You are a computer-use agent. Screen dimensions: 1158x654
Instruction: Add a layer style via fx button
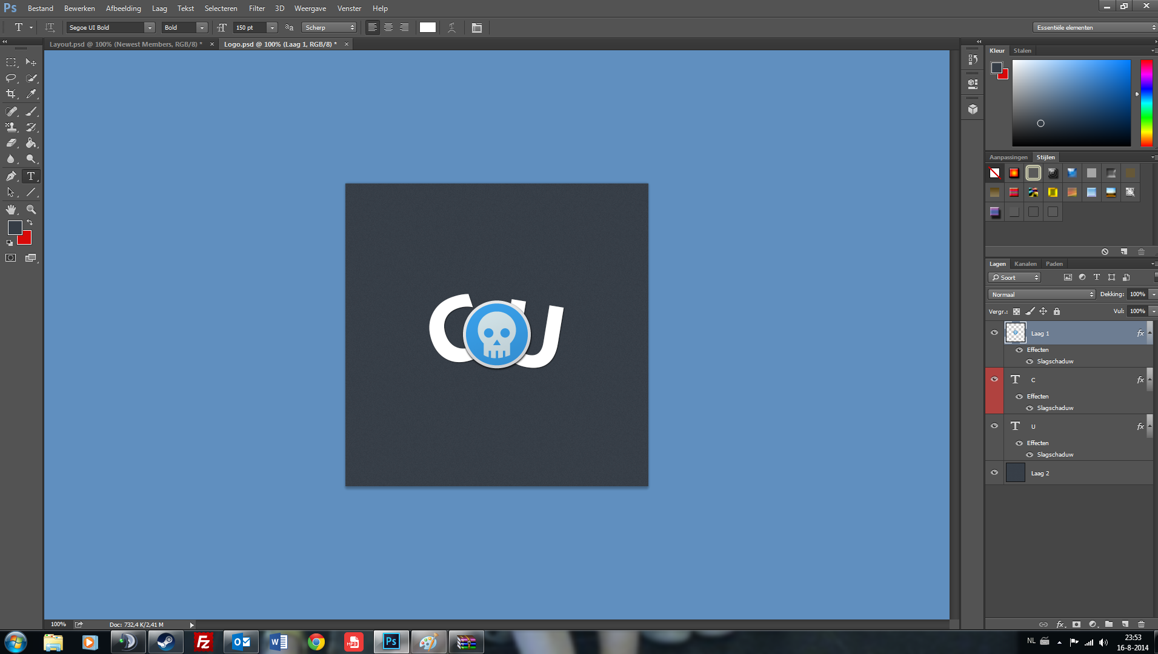pos(1060,624)
